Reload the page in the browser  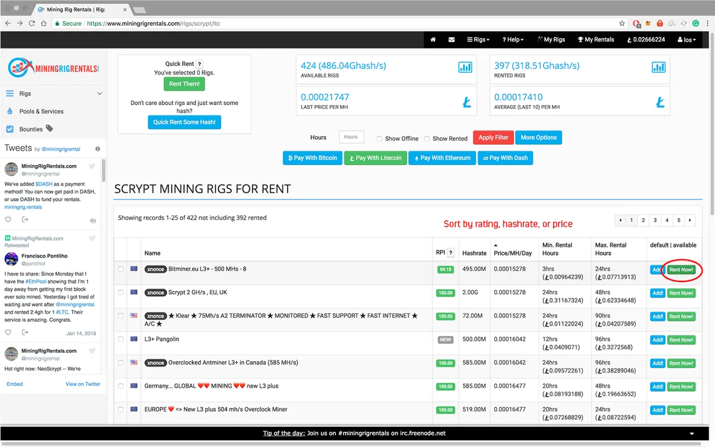[x=32, y=23]
